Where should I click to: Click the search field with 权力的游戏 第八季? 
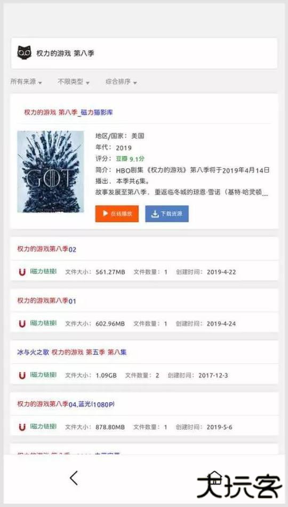point(145,53)
